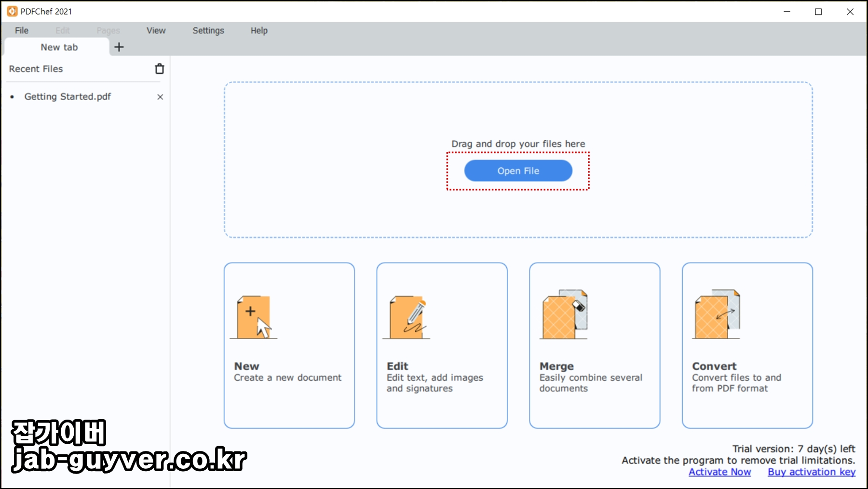The image size is (868, 489).
Task: Open the Settings menu
Action: click(208, 30)
